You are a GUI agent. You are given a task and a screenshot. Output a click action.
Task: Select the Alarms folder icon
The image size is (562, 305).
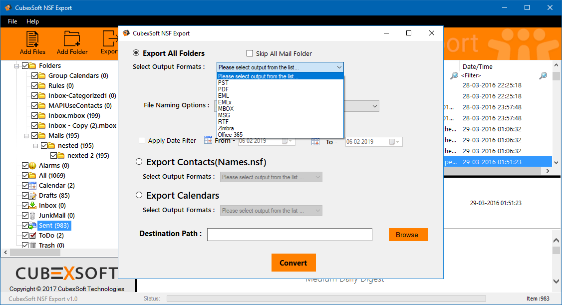[32, 166]
